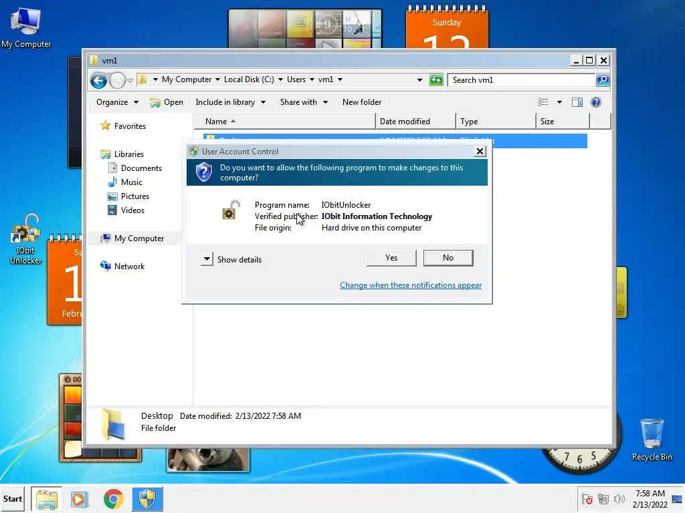Click the taskbar clock 7:58 AM
This screenshot has width=685, height=513.
pos(650,498)
